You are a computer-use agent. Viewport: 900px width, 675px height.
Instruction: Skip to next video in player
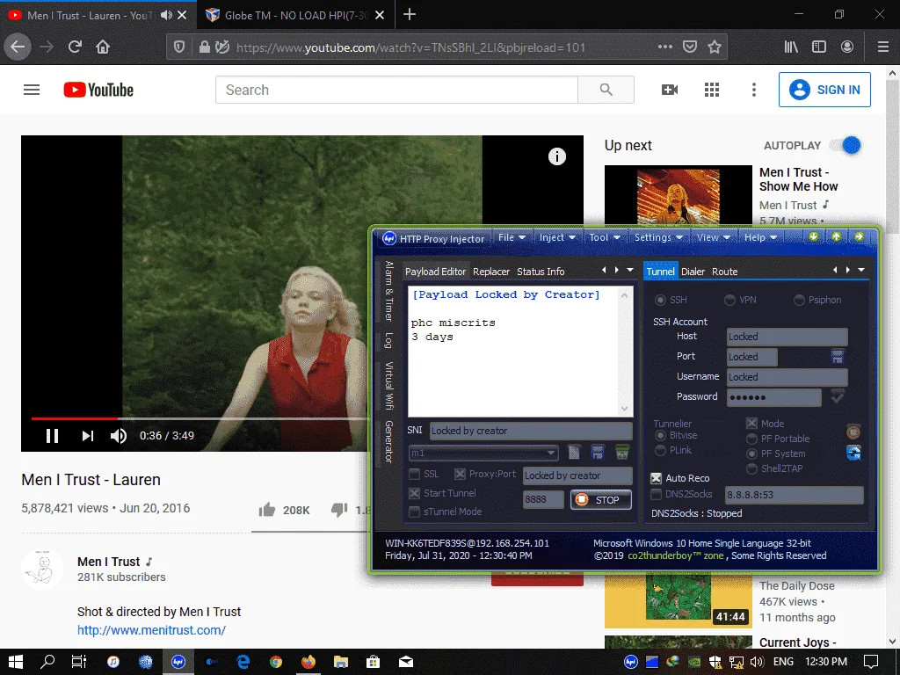pyautogui.click(x=87, y=436)
